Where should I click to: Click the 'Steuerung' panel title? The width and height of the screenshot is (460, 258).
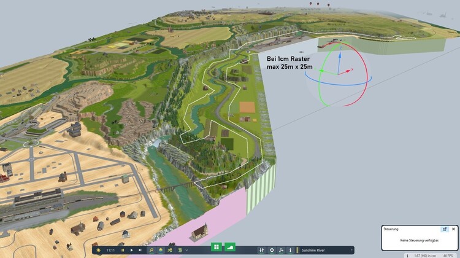391,229
